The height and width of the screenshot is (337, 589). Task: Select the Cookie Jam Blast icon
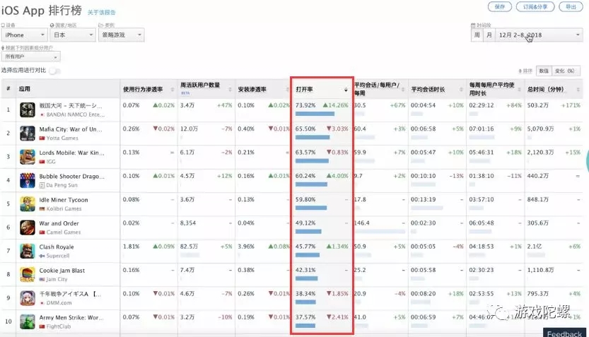[x=28, y=274]
